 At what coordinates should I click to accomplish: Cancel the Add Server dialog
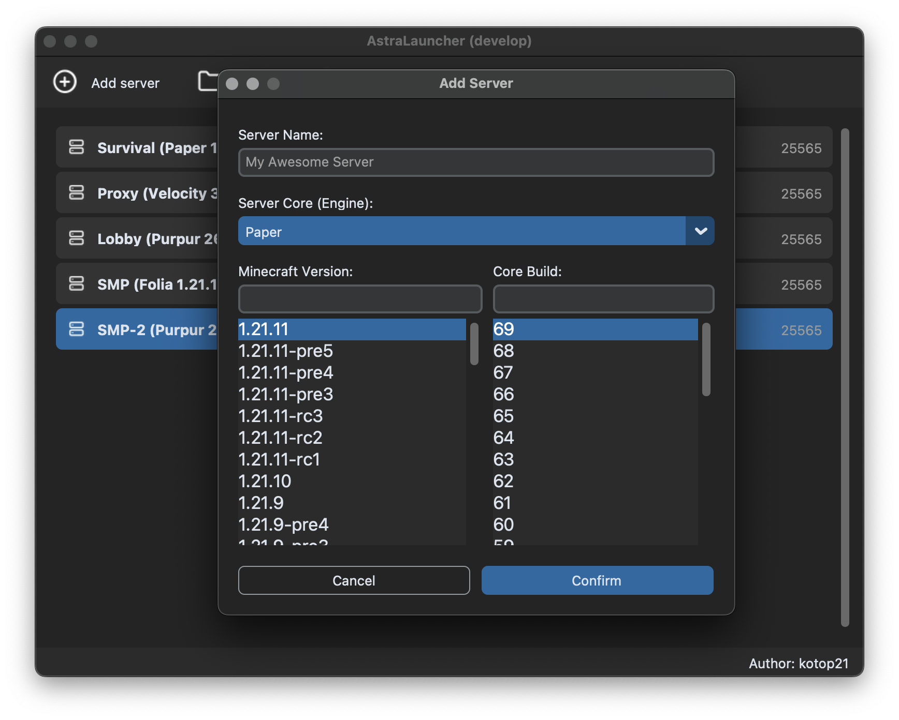pyautogui.click(x=354, y=580)
